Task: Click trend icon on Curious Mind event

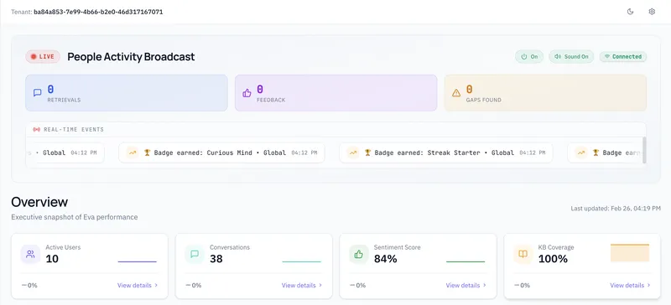Action: point(133,152)
